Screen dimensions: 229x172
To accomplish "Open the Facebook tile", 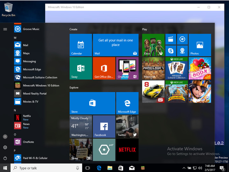I will click(x=104, y=127).
